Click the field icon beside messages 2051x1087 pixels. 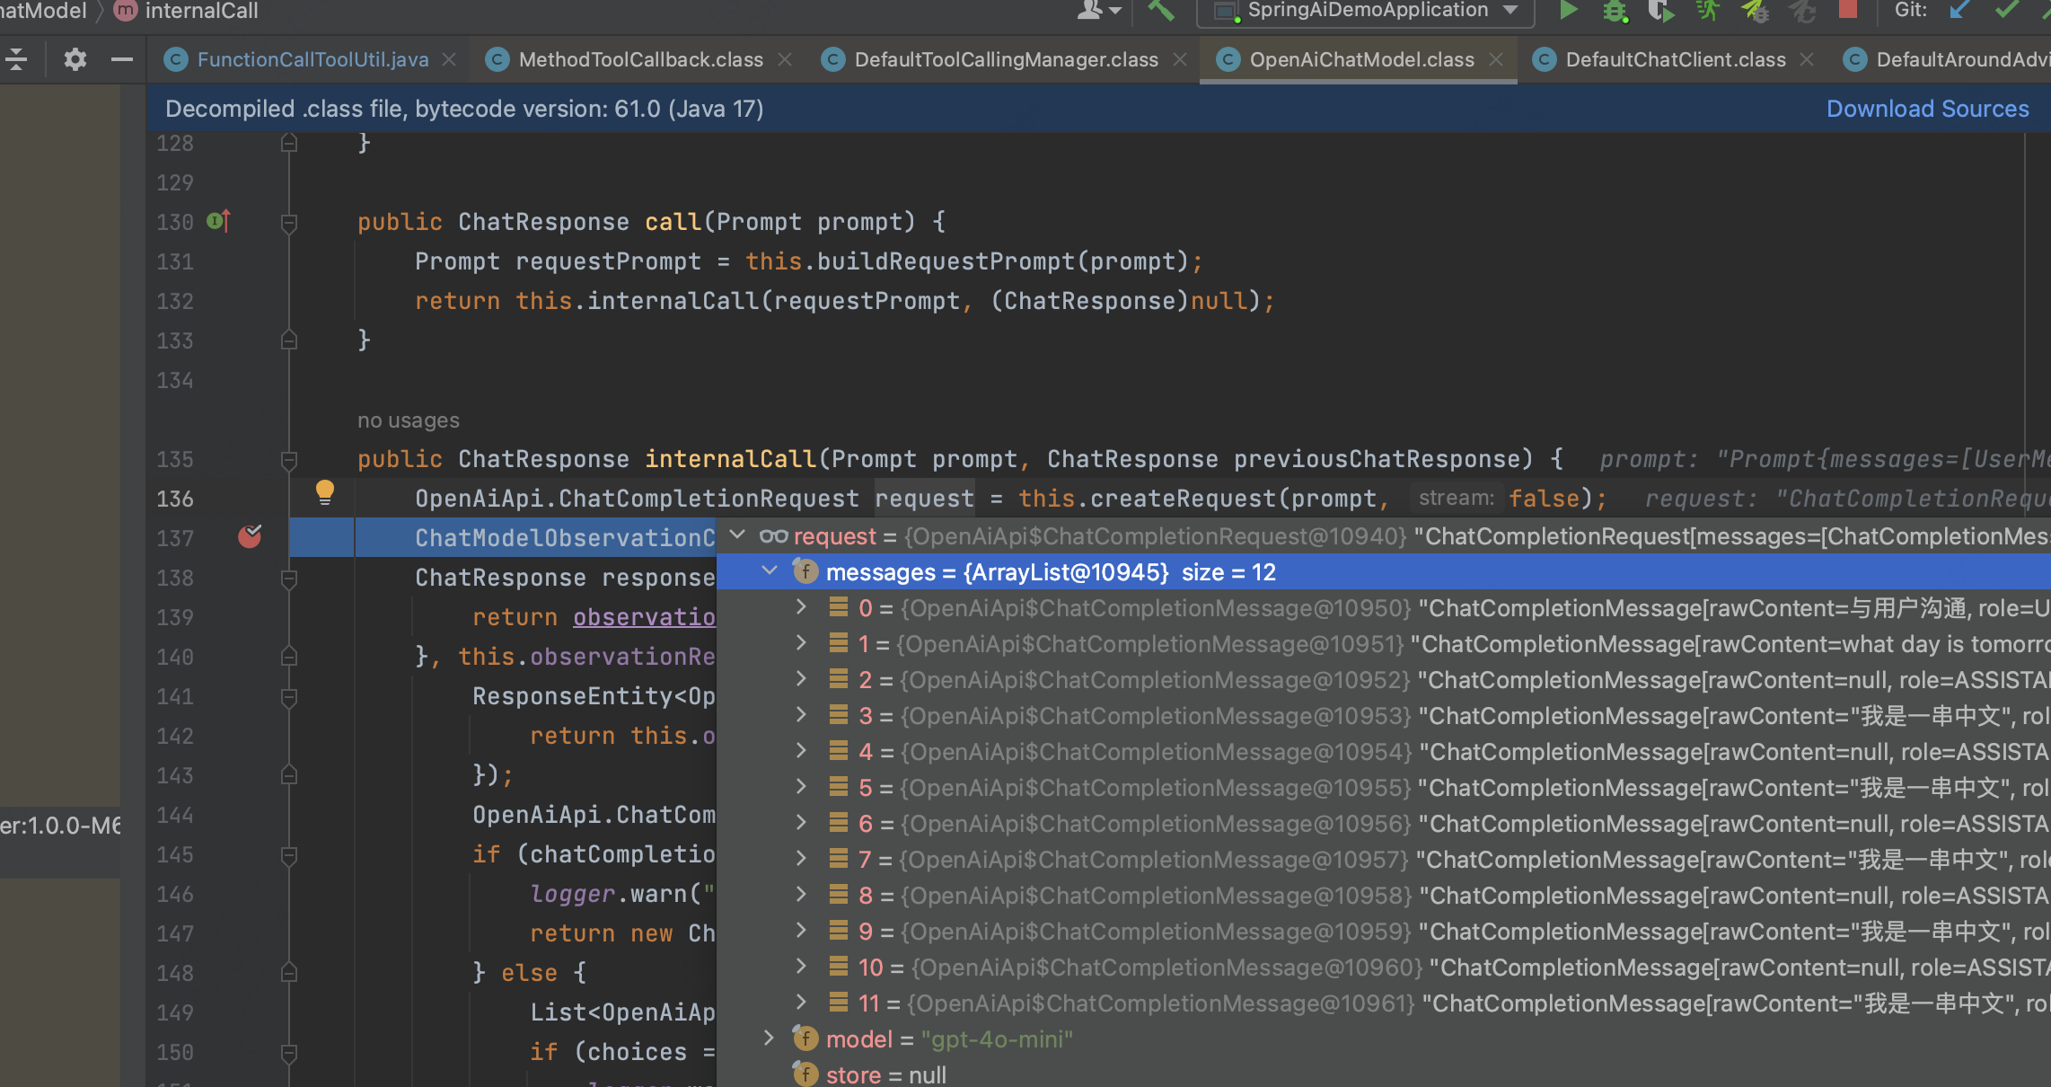point(805,571)
